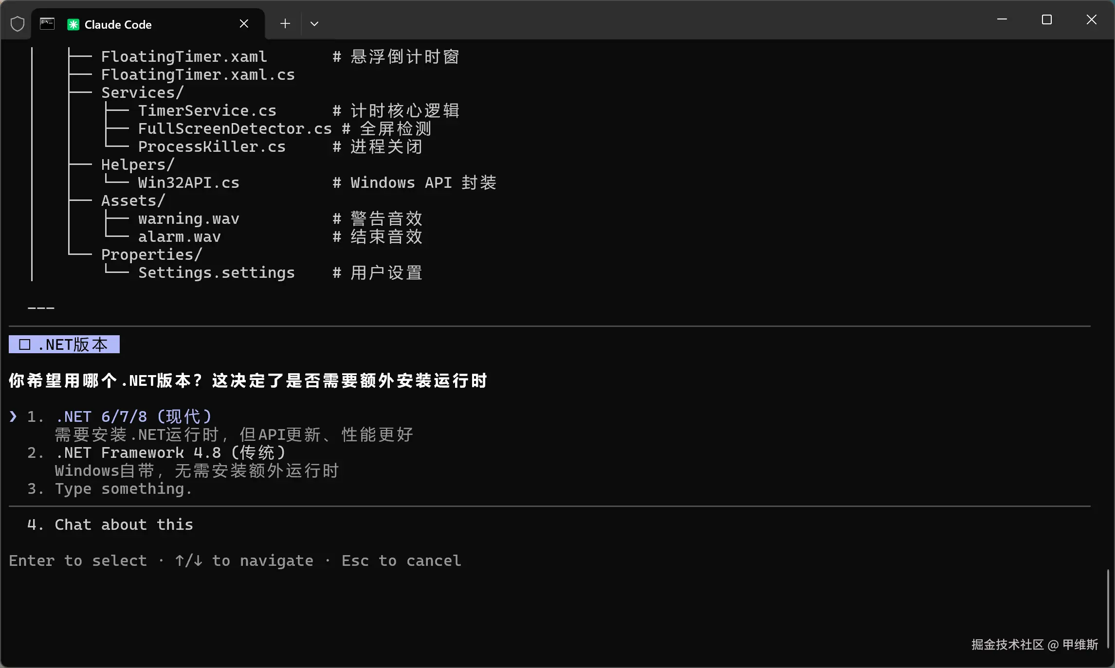Screen dimensions: 1115x668
Task: Choose option 4 Chat about this
Action: point(124,525)
